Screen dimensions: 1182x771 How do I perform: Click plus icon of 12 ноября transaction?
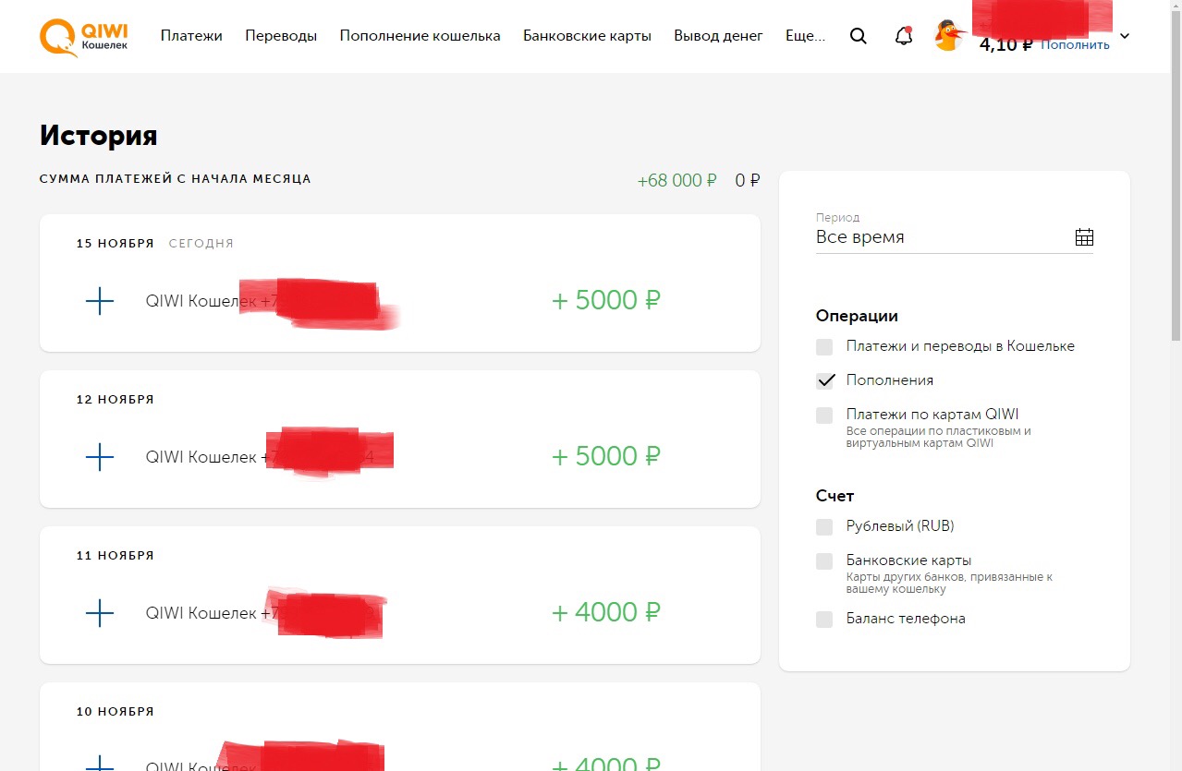click(x=99, y=457)
